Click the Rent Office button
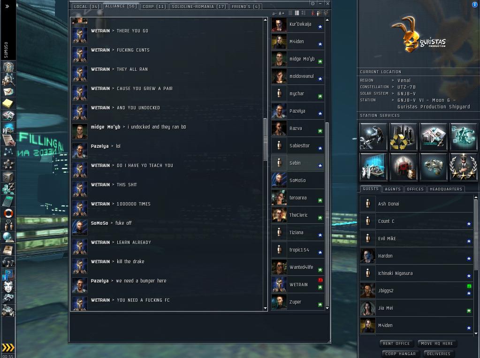Viewport: 480px width, 358px height. (x=396, y=343)
